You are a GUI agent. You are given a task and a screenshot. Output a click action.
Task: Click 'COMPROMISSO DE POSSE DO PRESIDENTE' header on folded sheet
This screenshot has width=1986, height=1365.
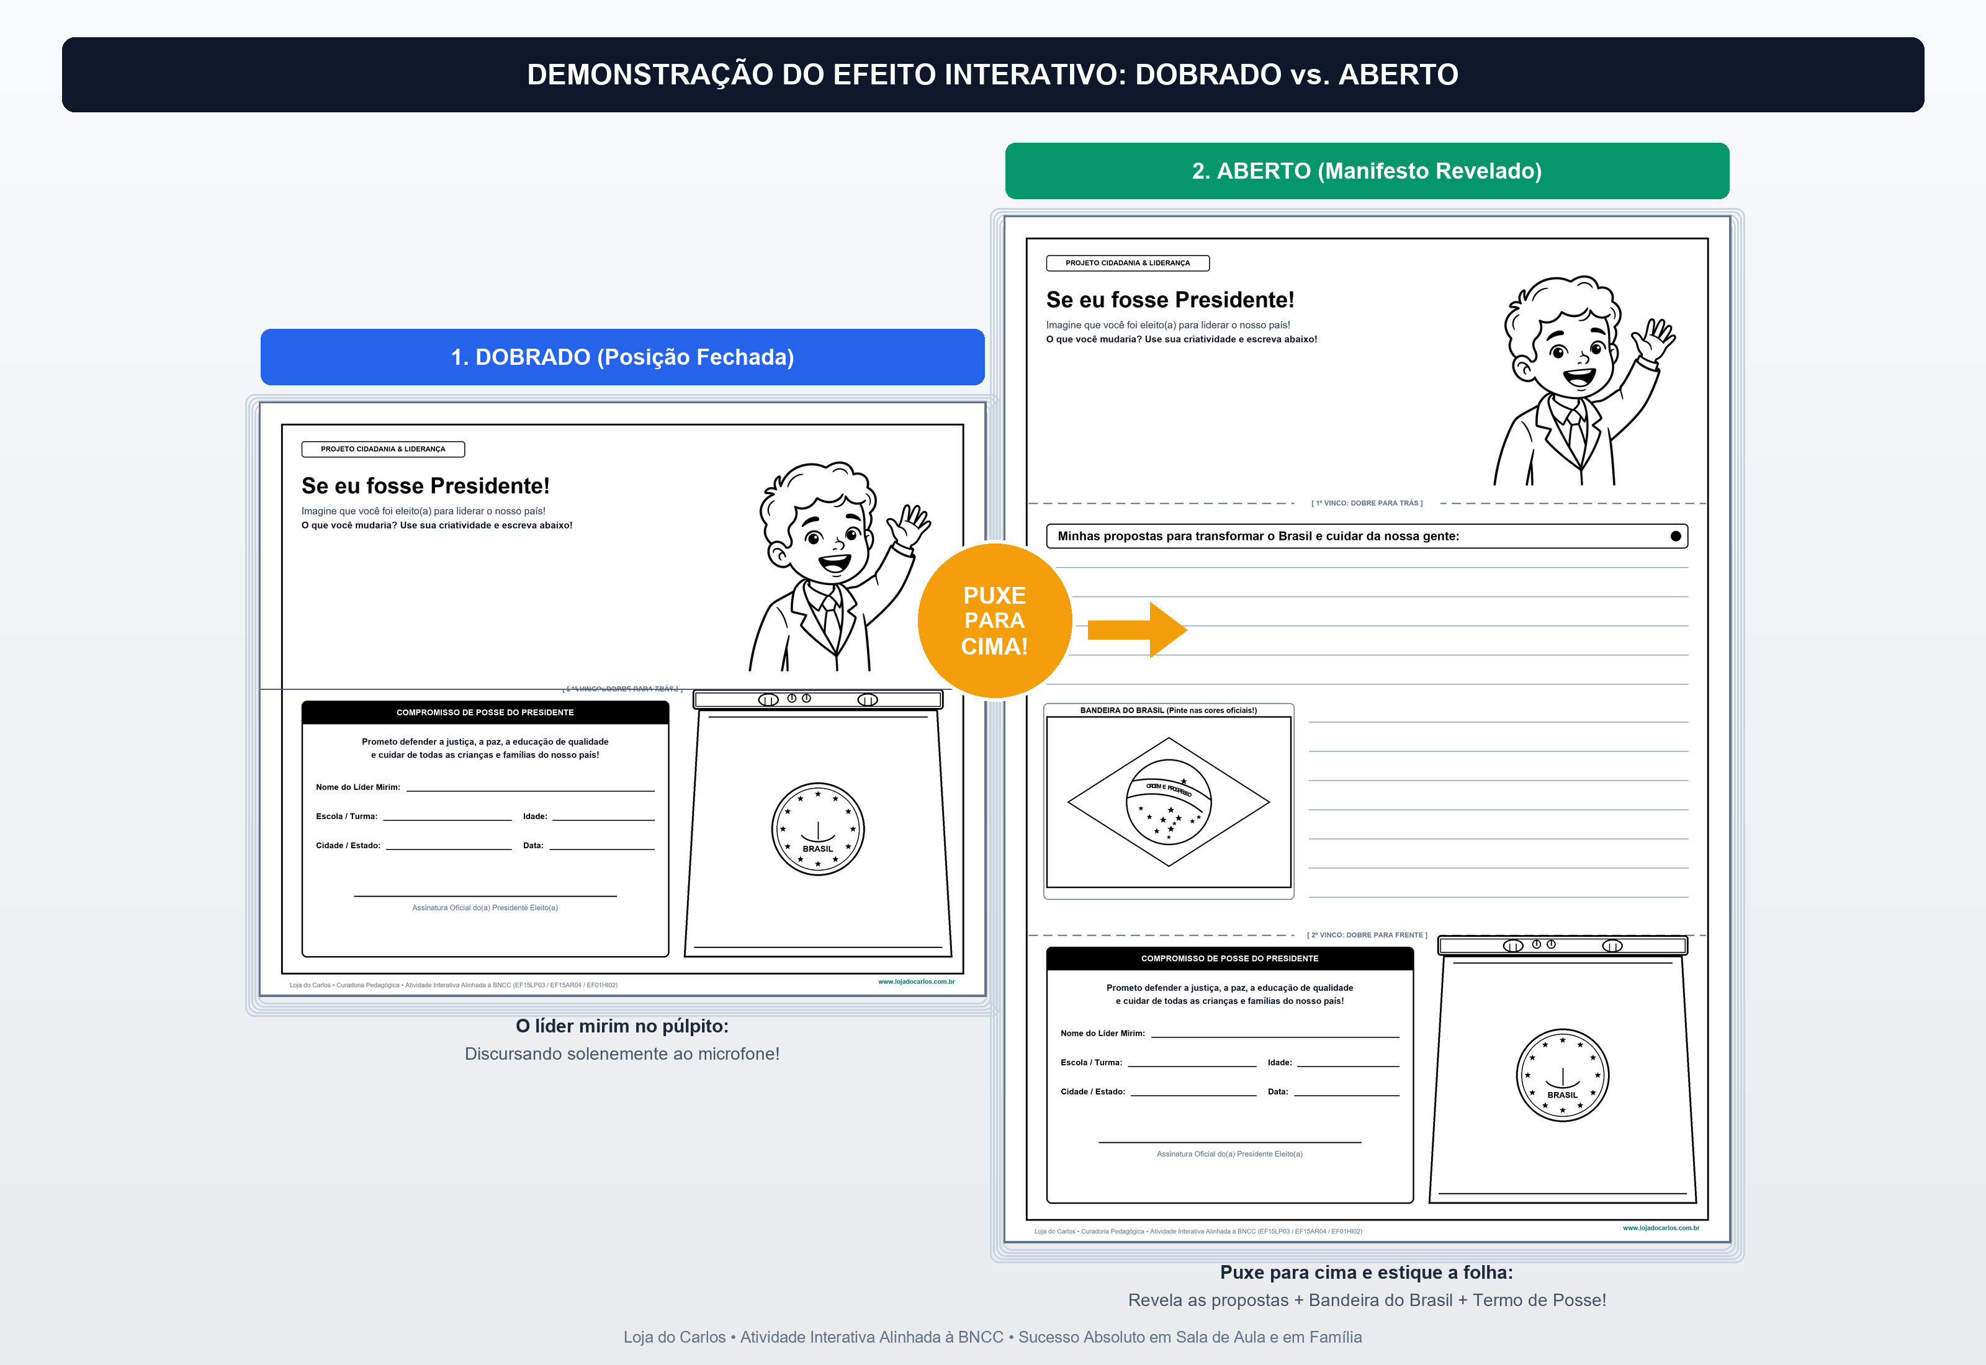pyautogui.click(x=485, y=712)
